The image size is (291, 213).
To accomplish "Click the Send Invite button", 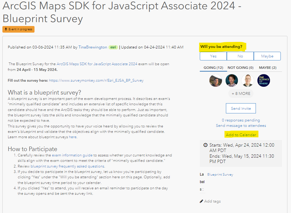I will [241, 109].
